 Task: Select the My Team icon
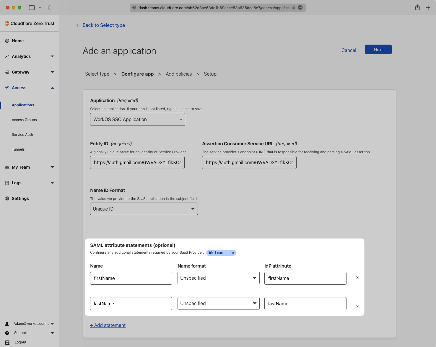[7, 167]
